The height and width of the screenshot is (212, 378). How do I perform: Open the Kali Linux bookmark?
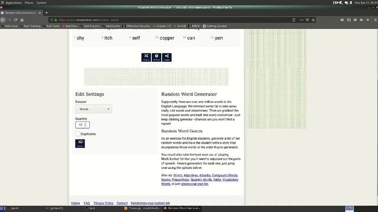pos(9,26)
